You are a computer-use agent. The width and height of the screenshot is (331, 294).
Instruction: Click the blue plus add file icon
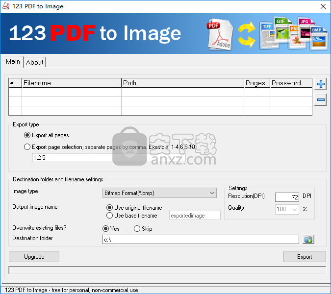point(321,84)
